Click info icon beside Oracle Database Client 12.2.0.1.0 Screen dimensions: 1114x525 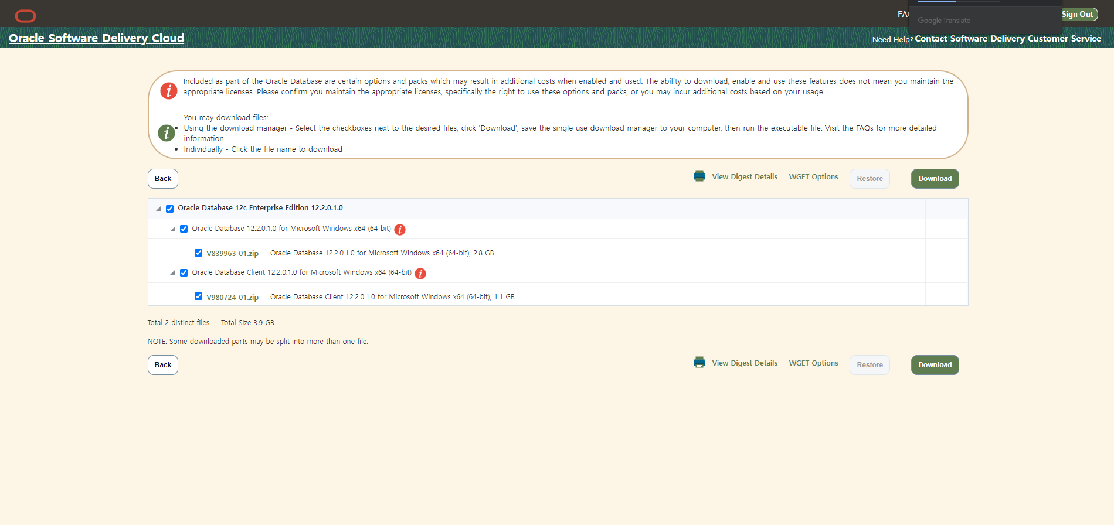tap(420, 274)
